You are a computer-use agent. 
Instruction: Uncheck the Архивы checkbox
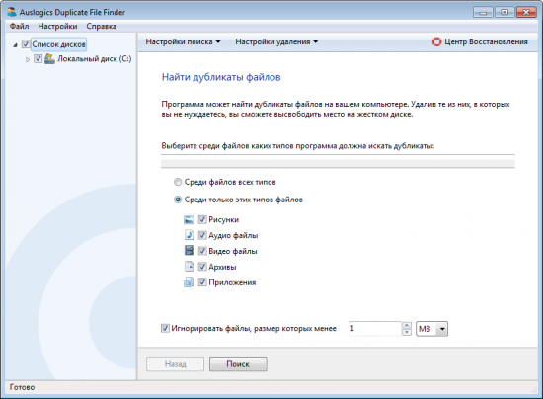coord(202,267)
